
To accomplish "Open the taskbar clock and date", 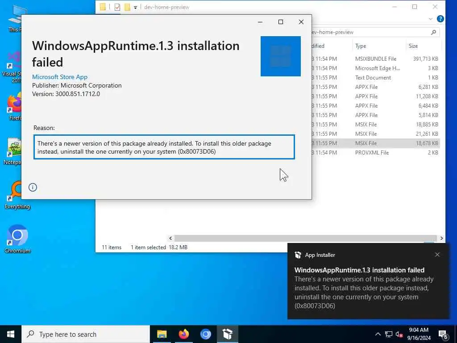I will [x=419, y=334].
